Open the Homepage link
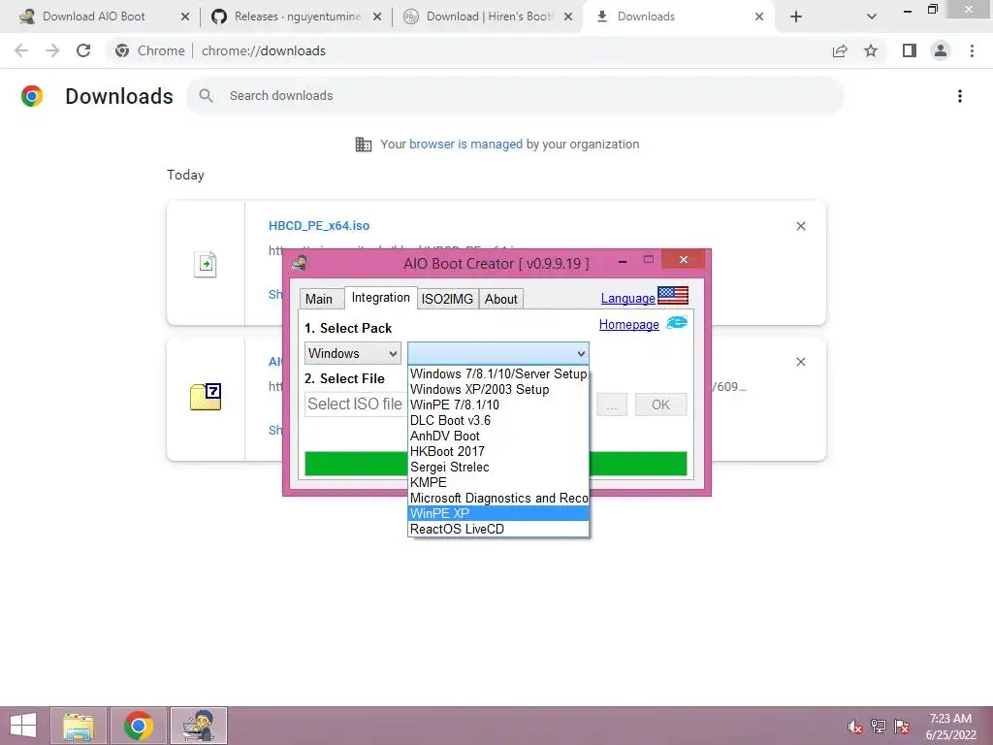 click(628, 324)
